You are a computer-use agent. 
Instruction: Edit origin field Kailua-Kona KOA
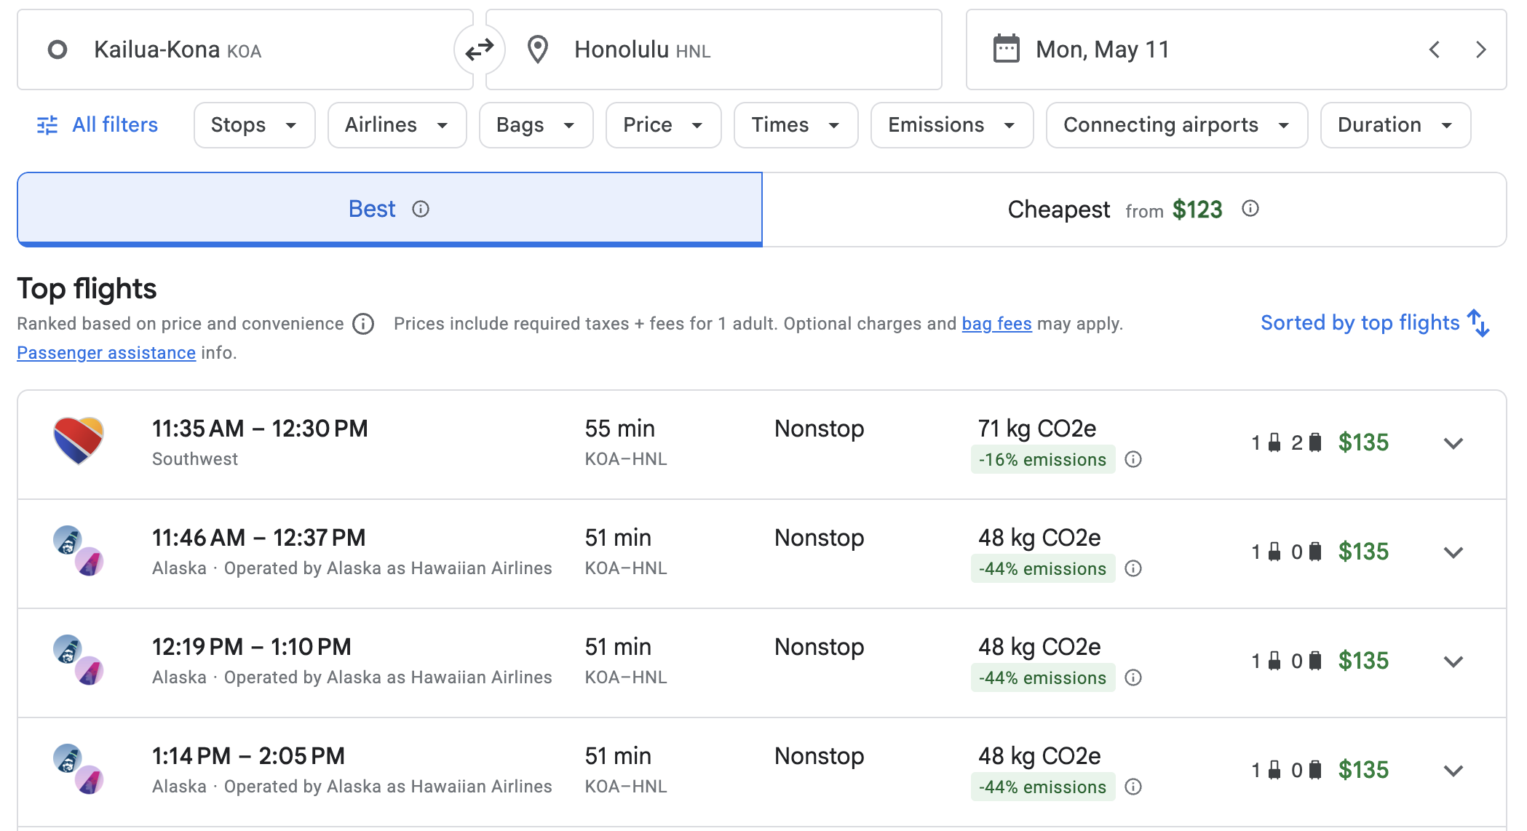tap(245, 49)
